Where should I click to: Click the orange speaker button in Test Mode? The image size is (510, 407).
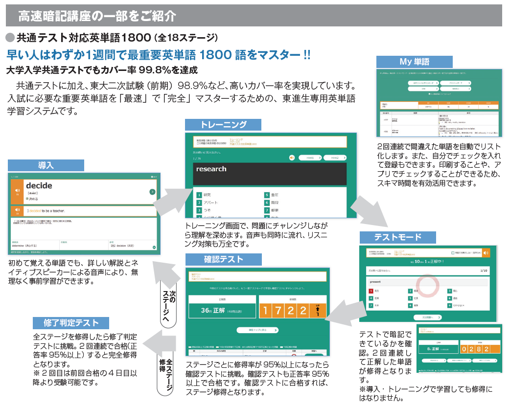click(486, 252)
